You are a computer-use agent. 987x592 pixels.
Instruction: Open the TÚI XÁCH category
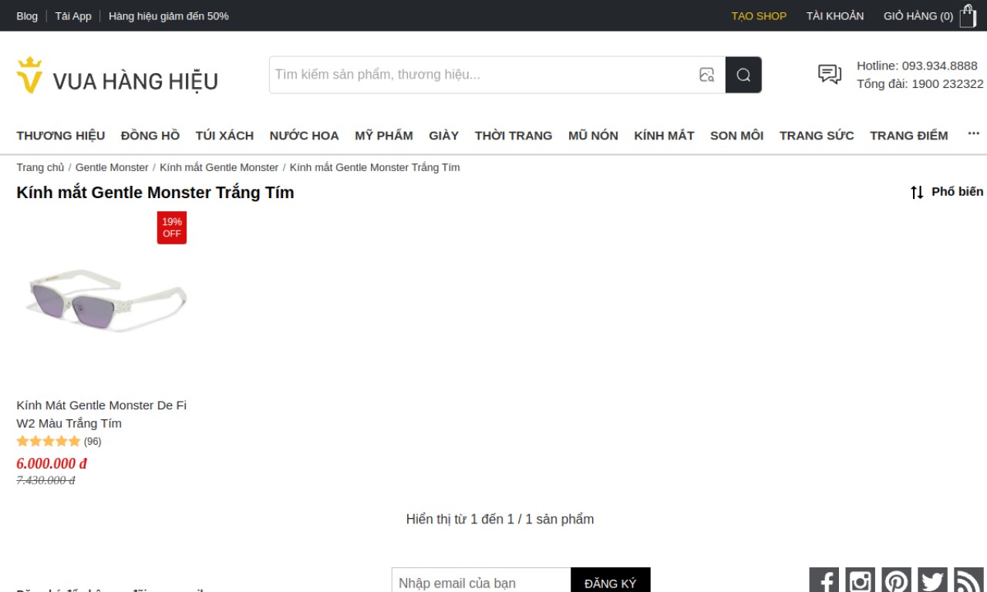[224, 136]
